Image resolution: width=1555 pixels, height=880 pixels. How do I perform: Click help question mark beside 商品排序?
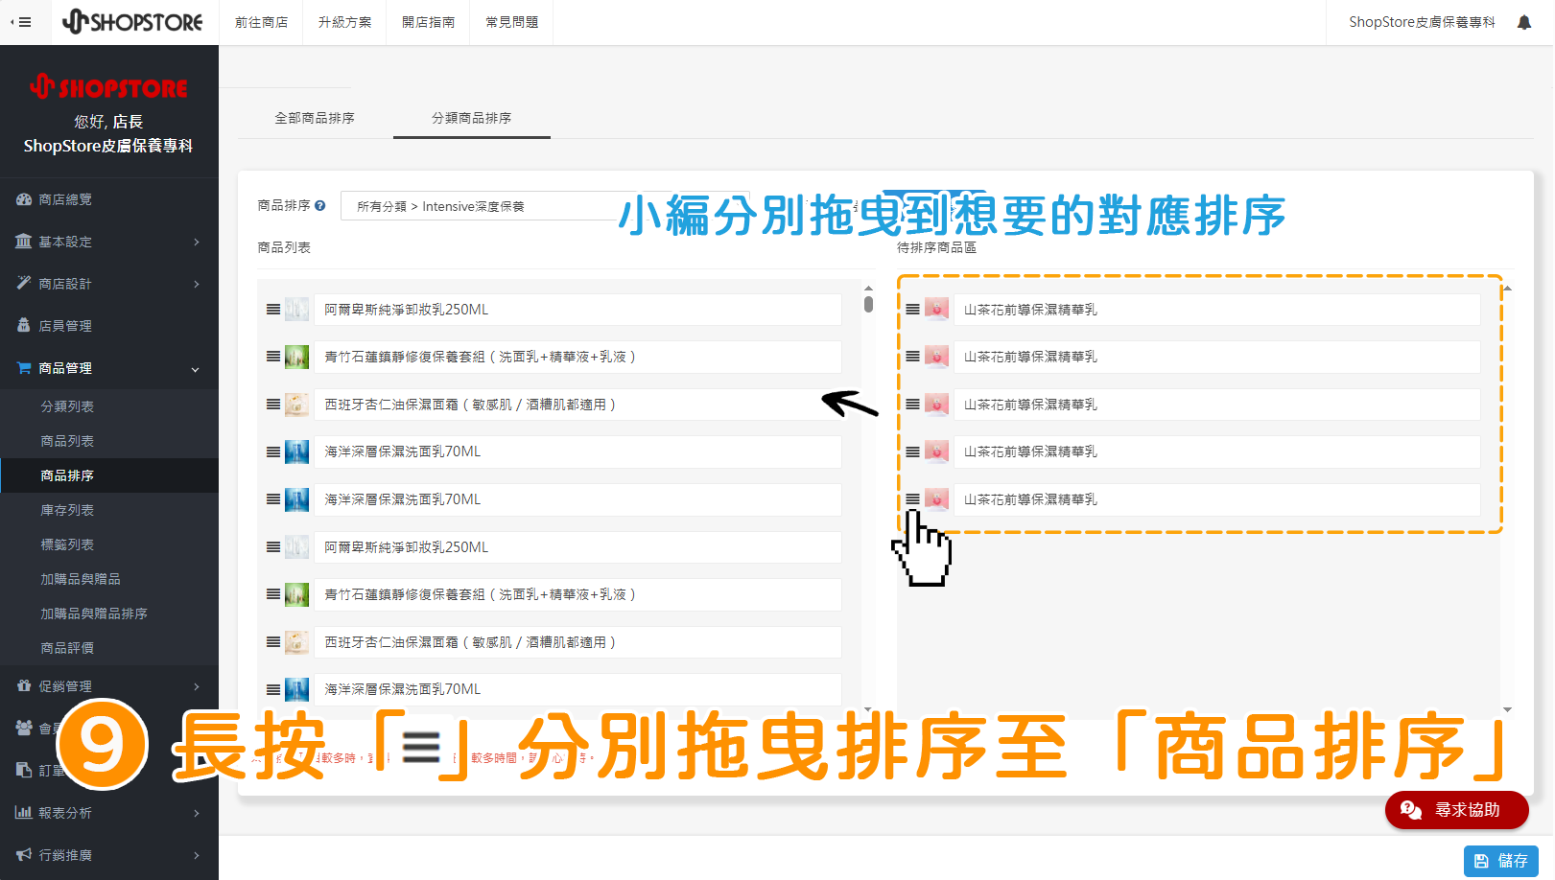click(x=320, y=205)
